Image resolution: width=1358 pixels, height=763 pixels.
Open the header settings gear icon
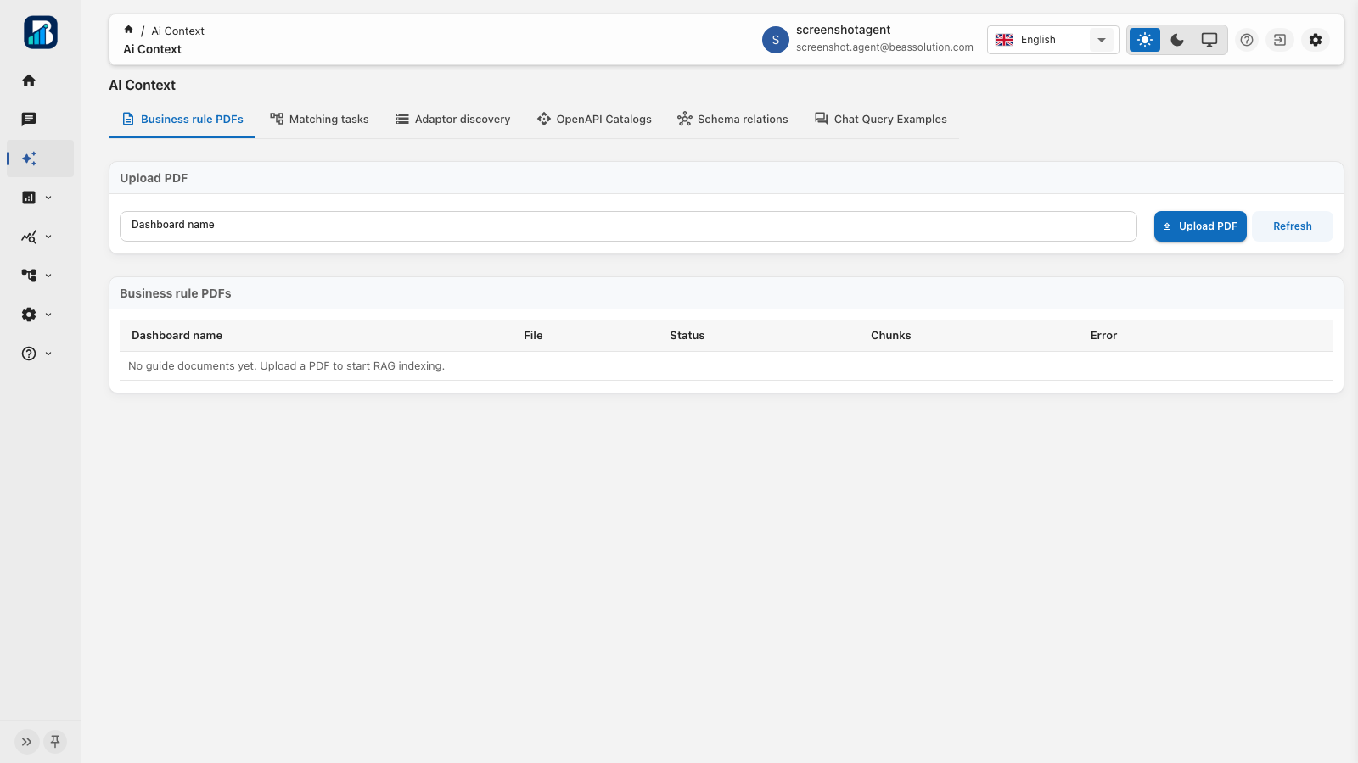click(1316, 40)
